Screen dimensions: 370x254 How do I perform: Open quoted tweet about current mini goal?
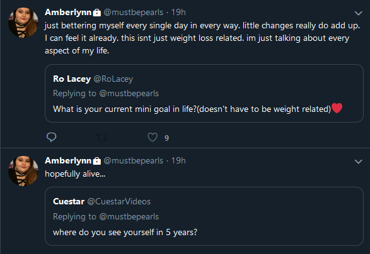[x=204, y=93]
